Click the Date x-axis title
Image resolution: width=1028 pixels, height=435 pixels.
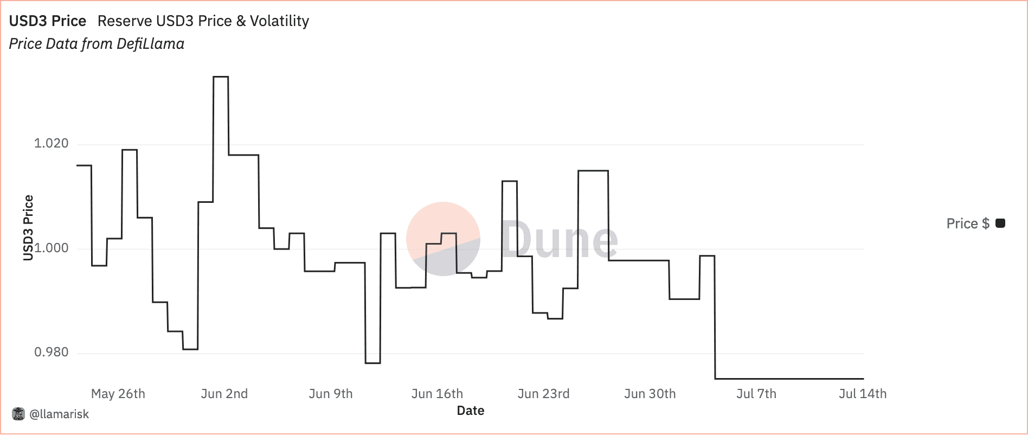[x=470, y=411]
